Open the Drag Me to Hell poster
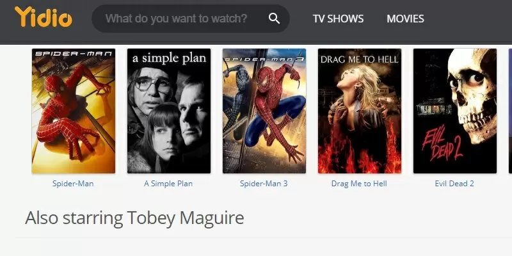This screenshot has height=256, width=512. click(x=360, y=111)
